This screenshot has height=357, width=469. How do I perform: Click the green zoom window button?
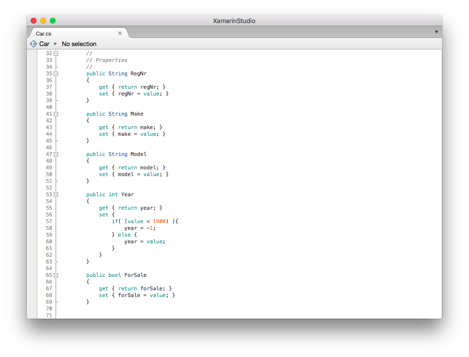tap(53, 21)
